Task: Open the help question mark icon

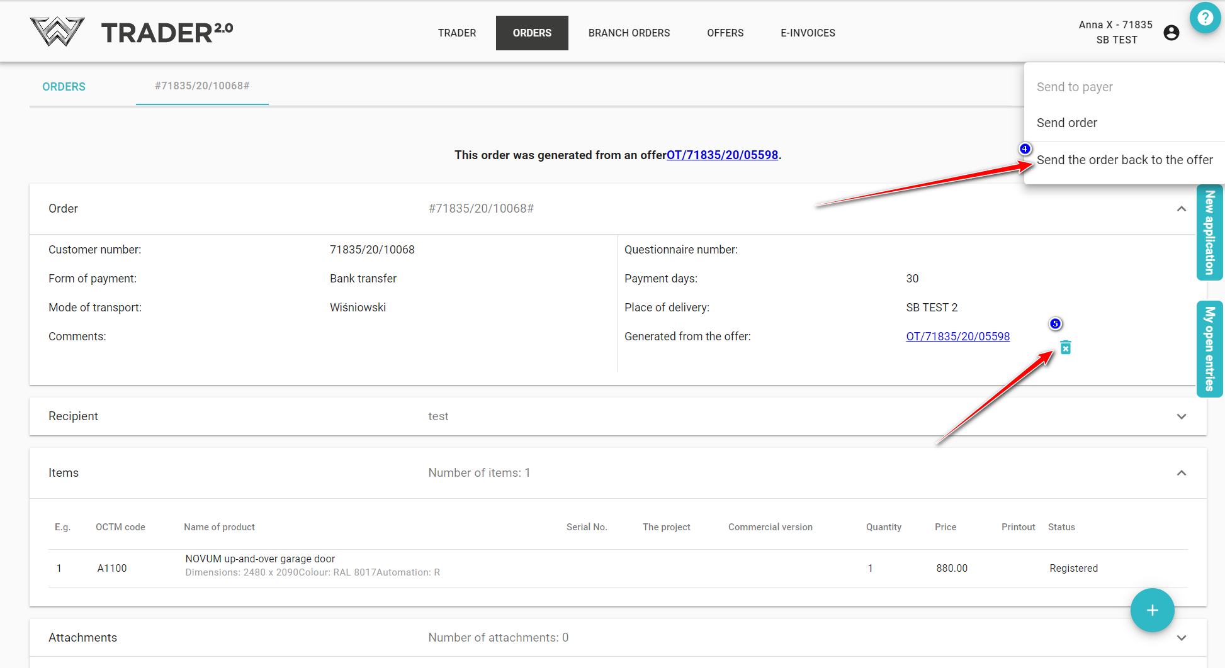Action: tap(1205, 18)
